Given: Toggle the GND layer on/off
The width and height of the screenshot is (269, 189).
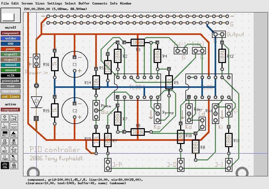Looking at the screenshot, I should 10,44.
